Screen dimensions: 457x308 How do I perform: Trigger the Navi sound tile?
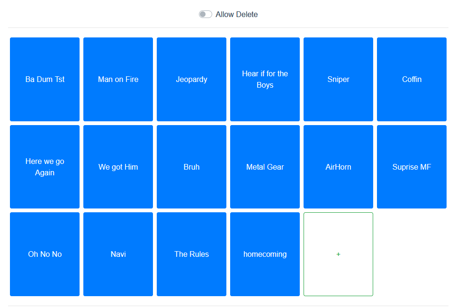118,254
